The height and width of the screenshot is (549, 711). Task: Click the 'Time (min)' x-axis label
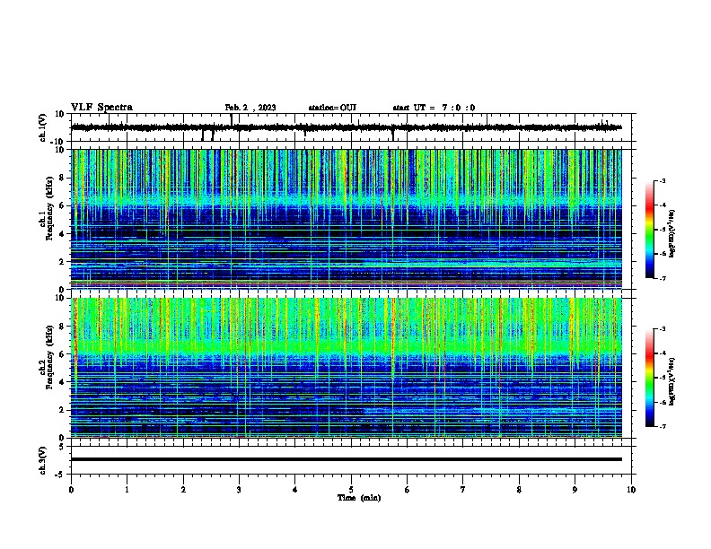359,498
